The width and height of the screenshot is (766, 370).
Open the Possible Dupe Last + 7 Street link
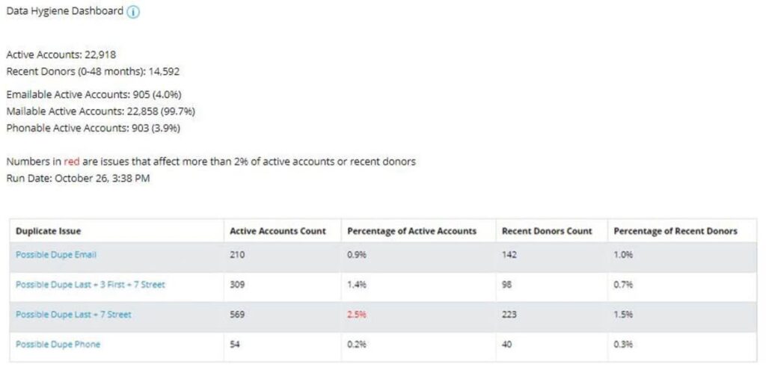click(73, 315)
